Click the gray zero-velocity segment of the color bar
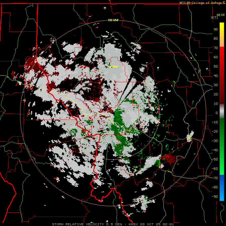The width and height of the screenshot is (226, 226). 222,111
